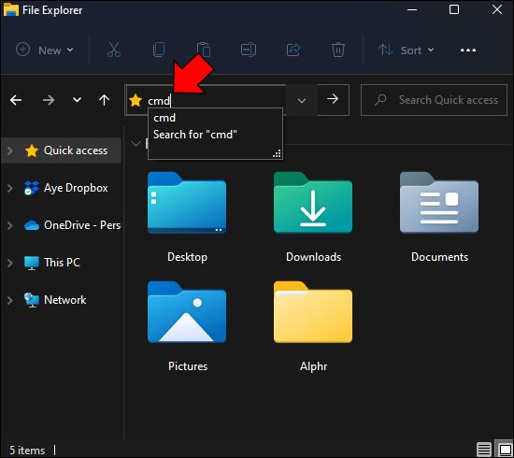Go up one folder level arrow

105,100
